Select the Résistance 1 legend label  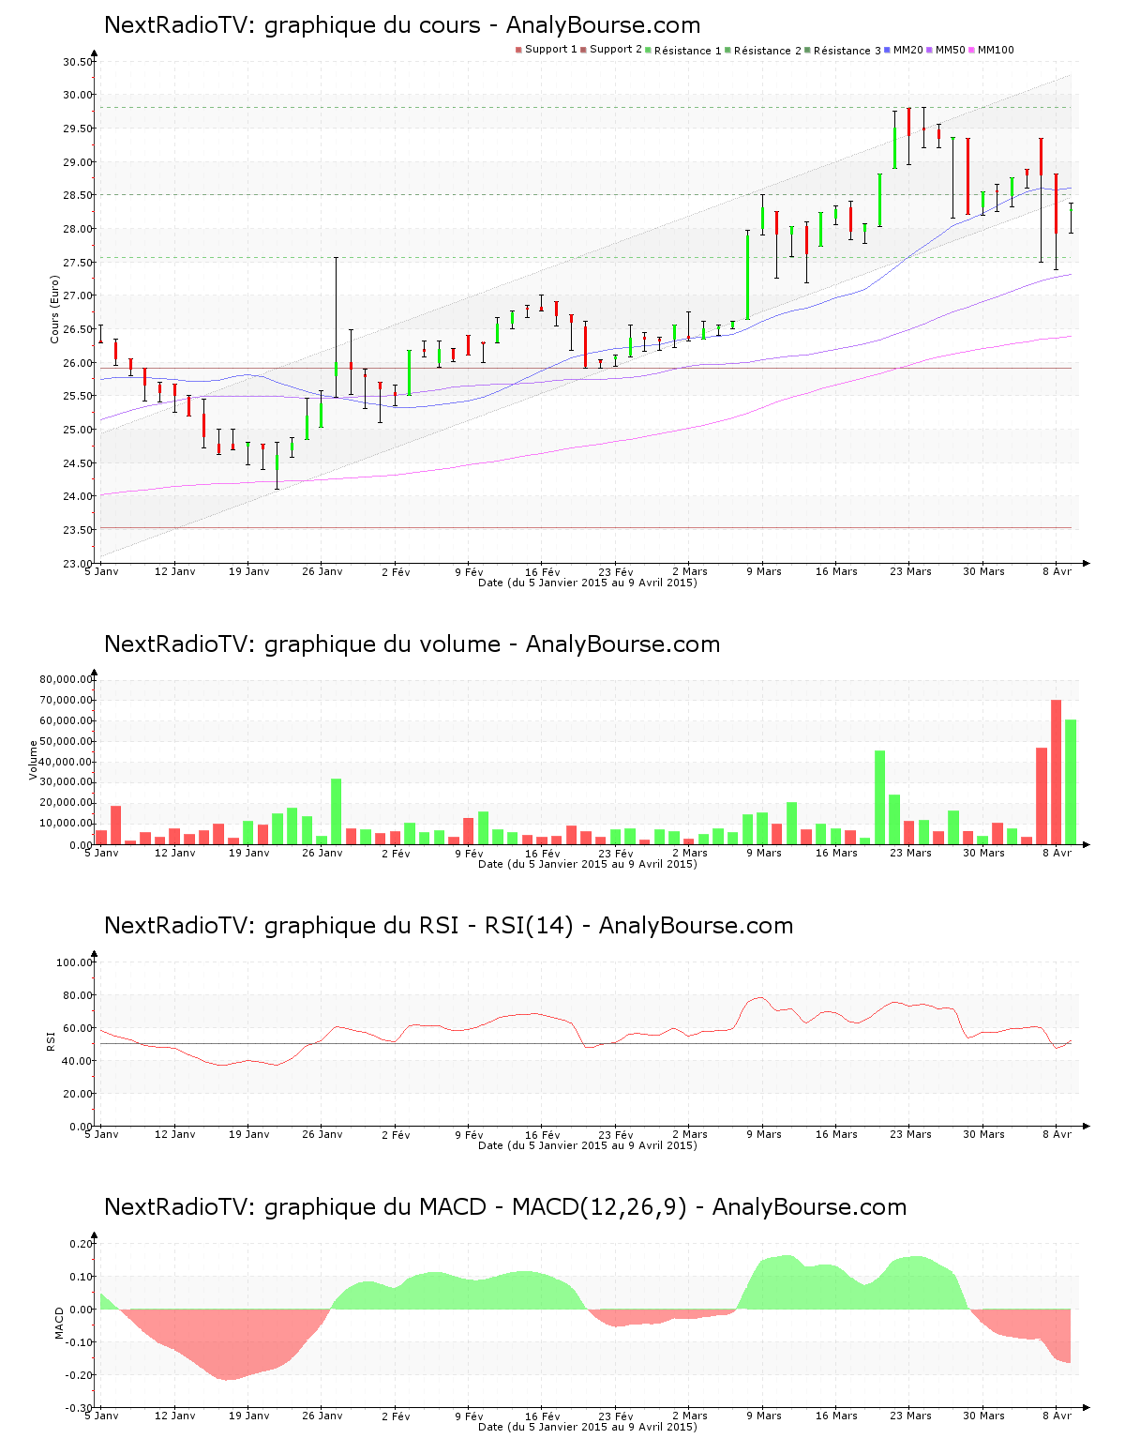pos(688,51)
